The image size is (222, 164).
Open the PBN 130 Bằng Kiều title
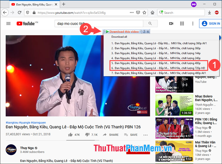click(206, 121)
